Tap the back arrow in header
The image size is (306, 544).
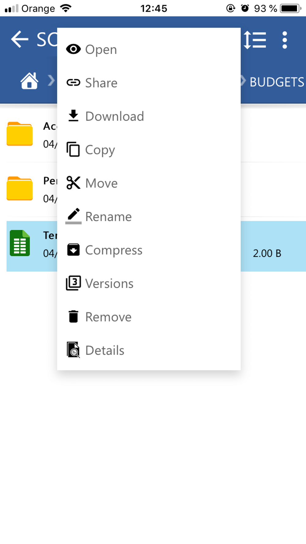click(x=20, y=39)
